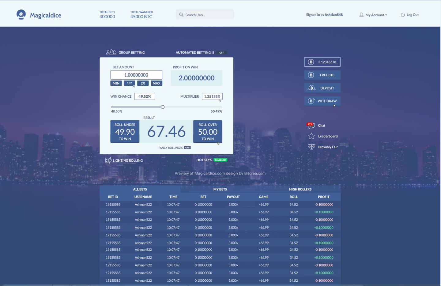The image size is (441, 286).
Task: Click the Deposit bitcoin icon
Action: click(311, 88)
